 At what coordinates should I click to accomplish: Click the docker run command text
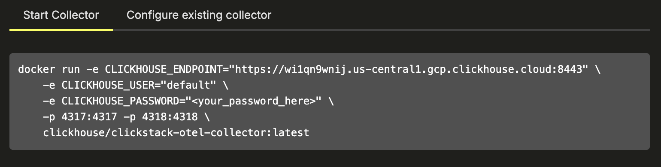coord(49,69)
